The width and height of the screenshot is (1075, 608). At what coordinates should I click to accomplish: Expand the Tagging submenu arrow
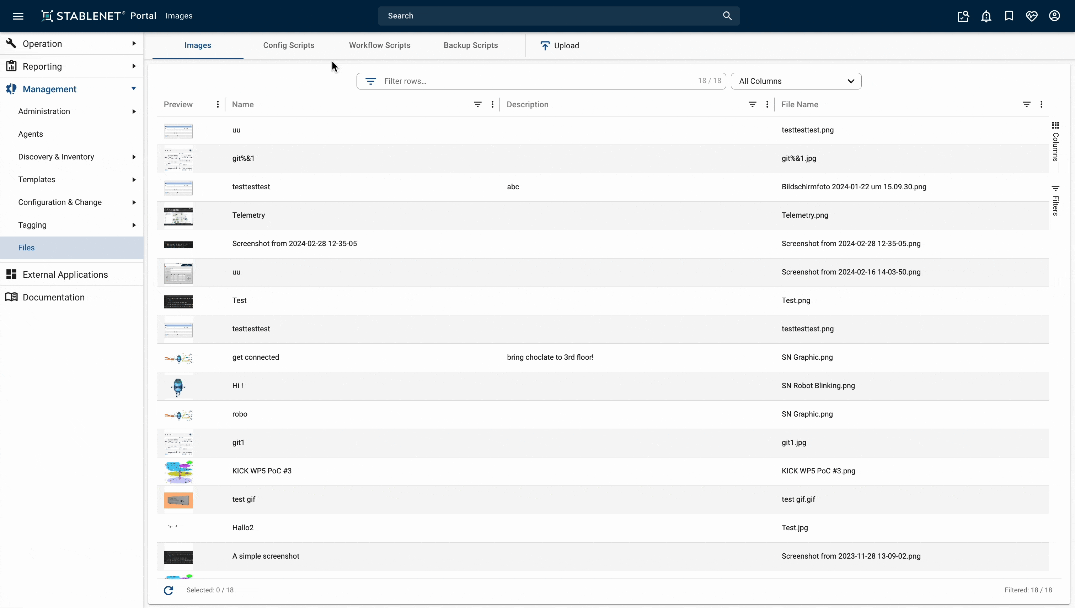coord(134,225)
